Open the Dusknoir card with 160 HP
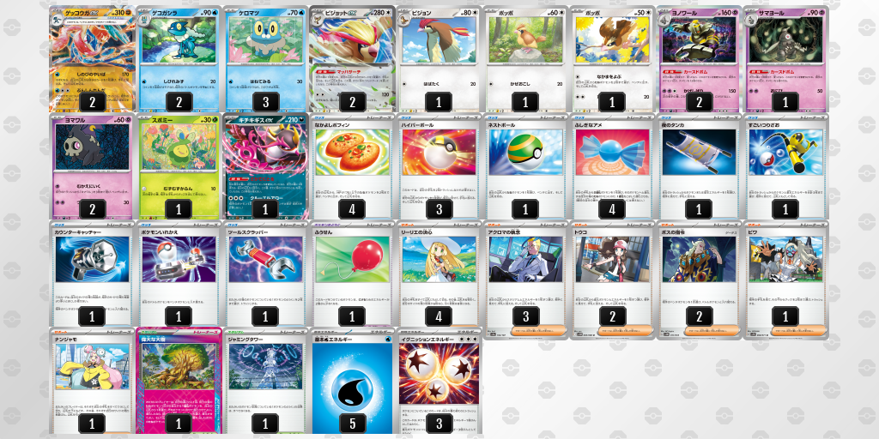The image size is (879, 439). click(699, 59)
